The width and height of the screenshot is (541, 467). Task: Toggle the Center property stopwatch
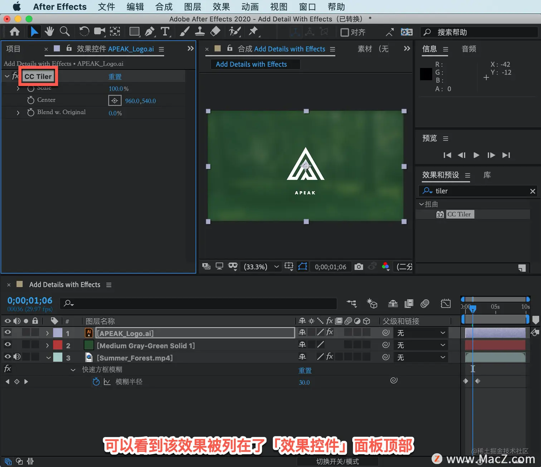click(31, 100)
